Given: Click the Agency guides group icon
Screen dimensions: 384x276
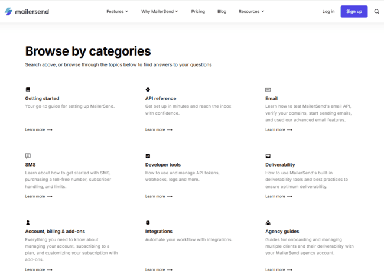Looking at the screenshot, I should 268,222.
